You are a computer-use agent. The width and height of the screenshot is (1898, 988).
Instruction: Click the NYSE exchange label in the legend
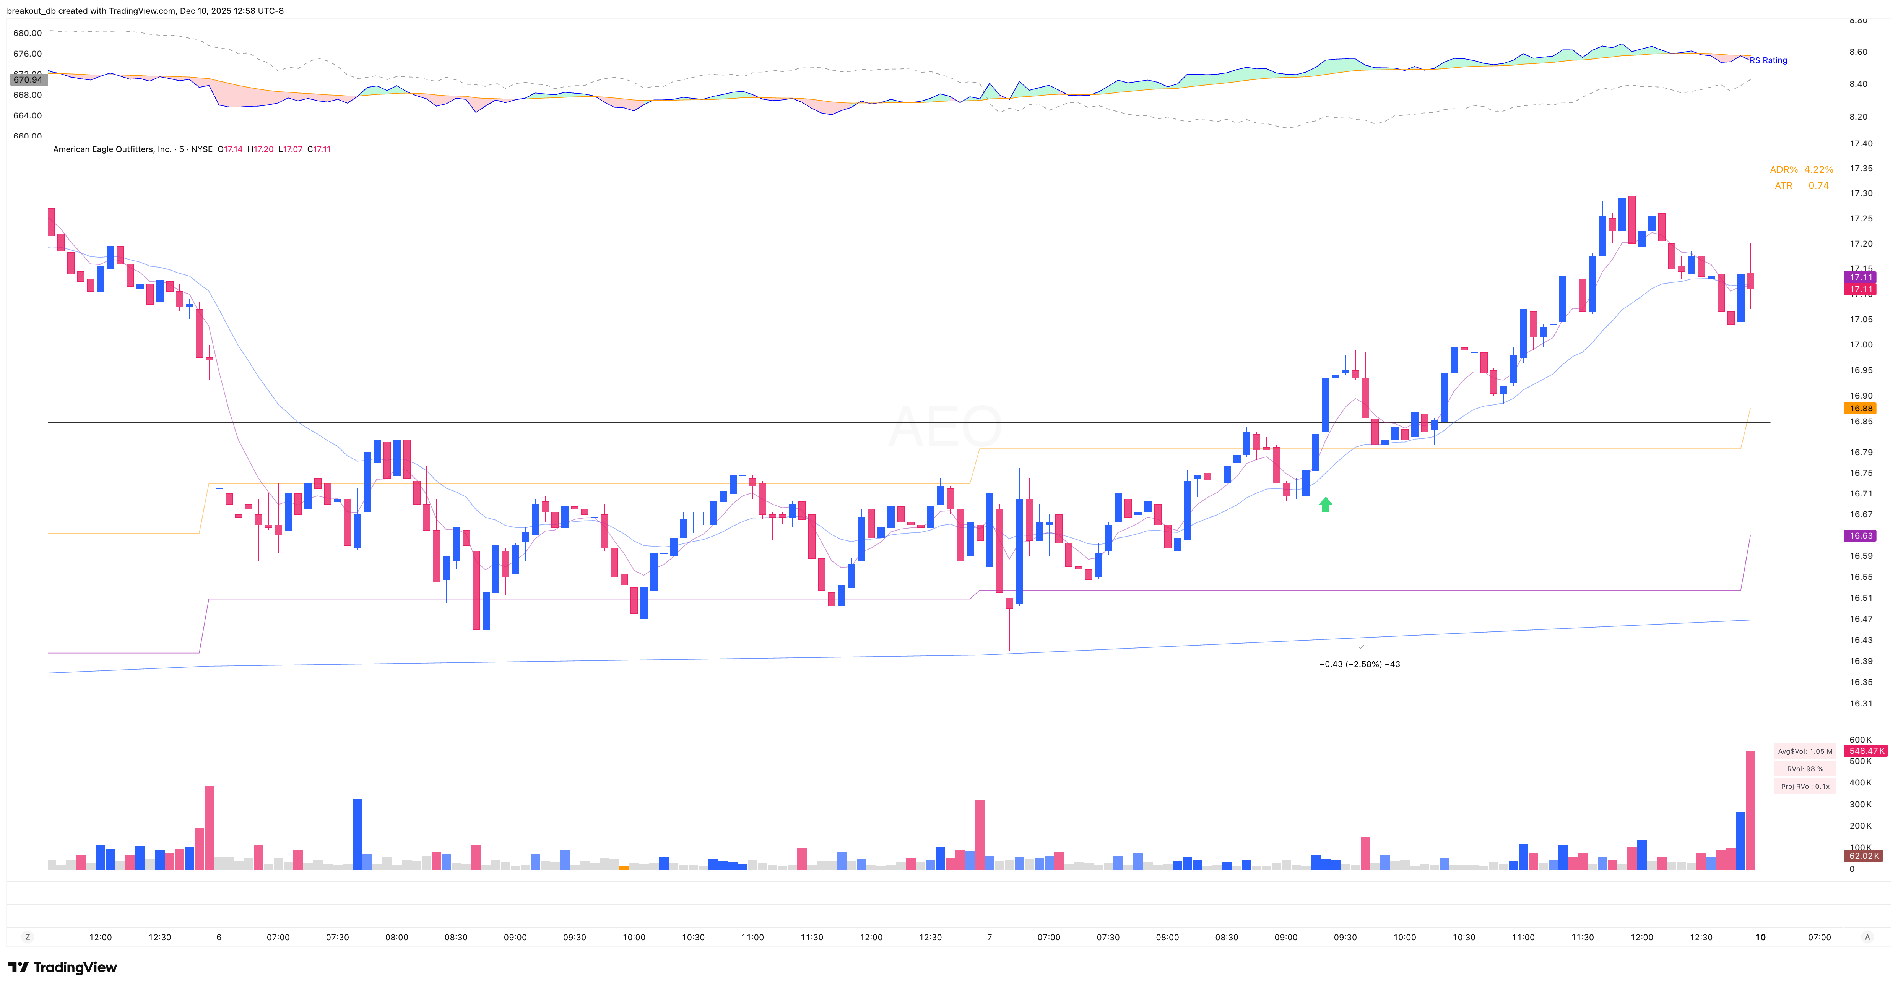point(201,149)
